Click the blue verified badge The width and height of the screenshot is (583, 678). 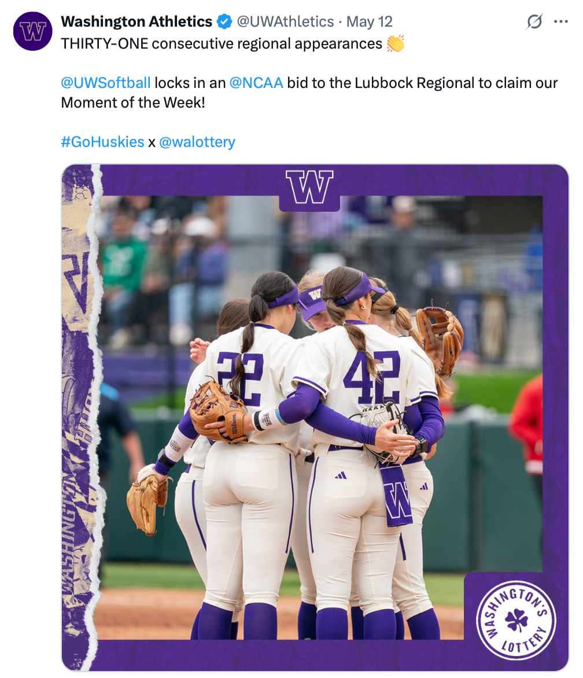(x=224, y=21)
